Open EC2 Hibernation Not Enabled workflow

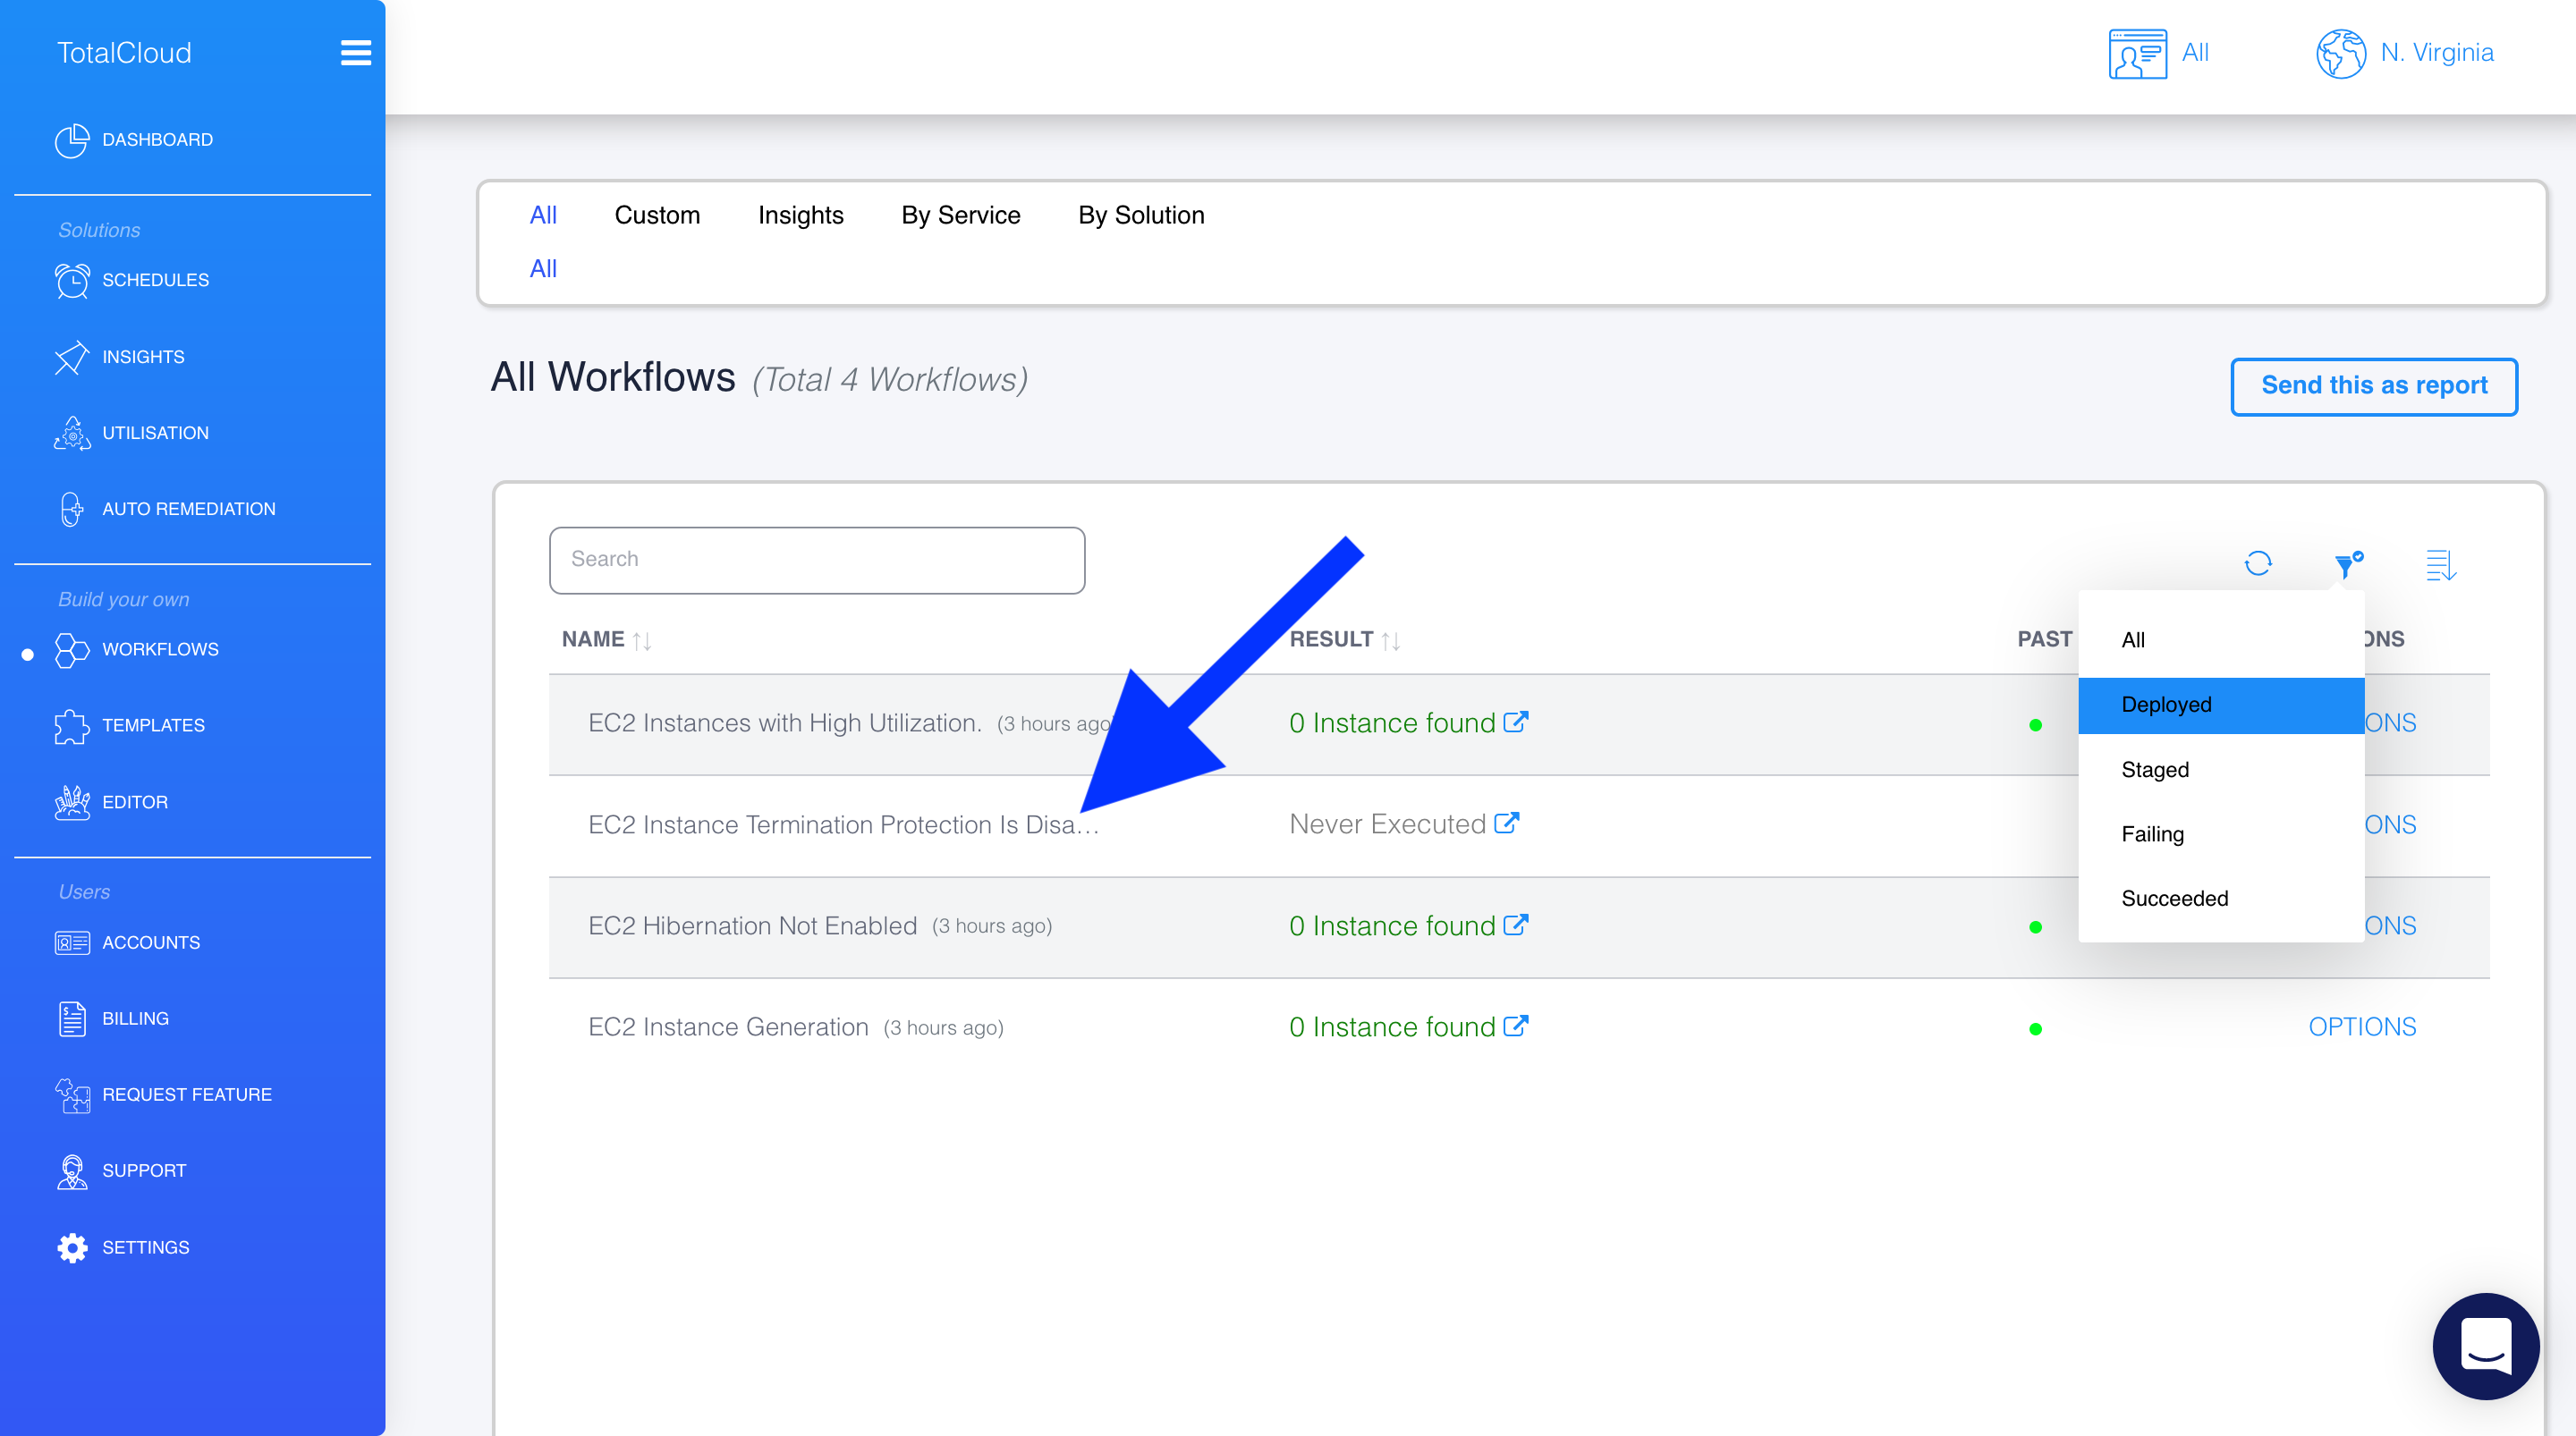(x=752, y=926)
